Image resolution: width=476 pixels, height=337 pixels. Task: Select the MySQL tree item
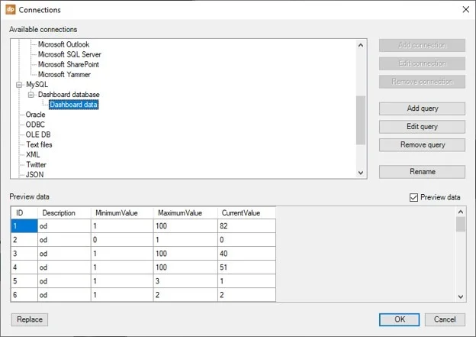[x=37, y=85]
